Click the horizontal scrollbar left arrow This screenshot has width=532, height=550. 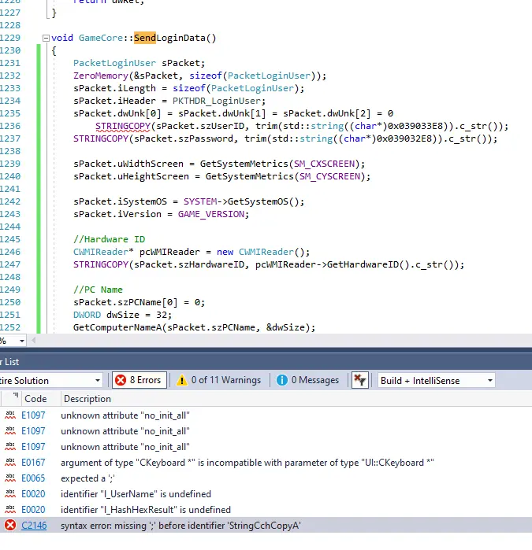33,341
